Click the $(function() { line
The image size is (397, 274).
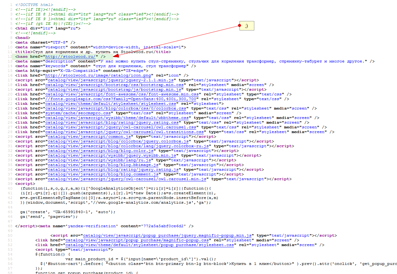pos(53,254)
